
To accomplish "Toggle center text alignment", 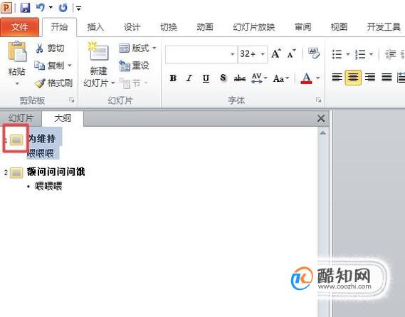I will pyautogui.click(x=353, y=78).
